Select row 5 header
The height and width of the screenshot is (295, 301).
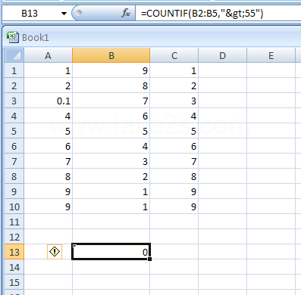[x=14, y=131]
